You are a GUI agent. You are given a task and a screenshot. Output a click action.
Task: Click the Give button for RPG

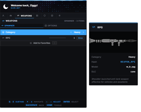80,38
